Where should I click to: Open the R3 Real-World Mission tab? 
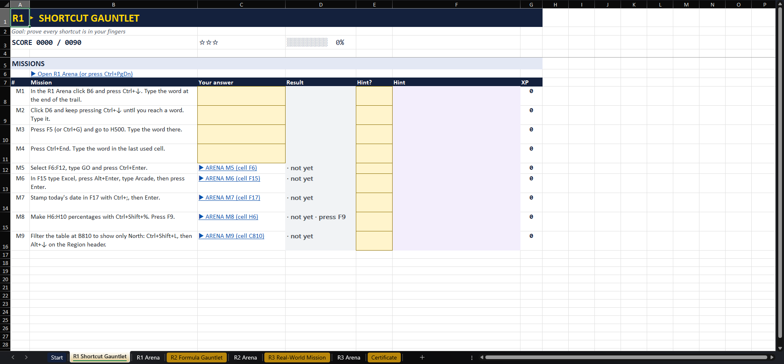[297, 357]
